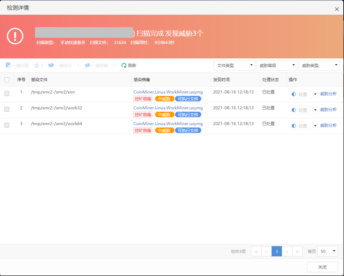
Task: Go to the last page using double-arrow icon
Action: (x=297, y=252)
